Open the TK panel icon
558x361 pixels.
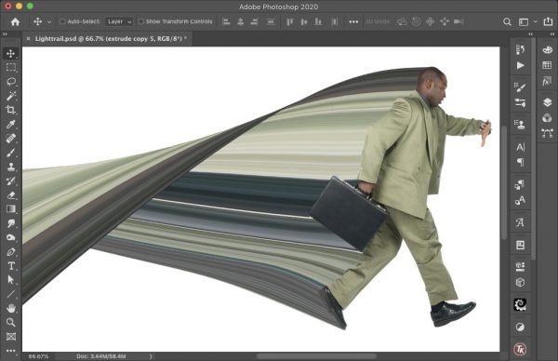pos(520,349)
